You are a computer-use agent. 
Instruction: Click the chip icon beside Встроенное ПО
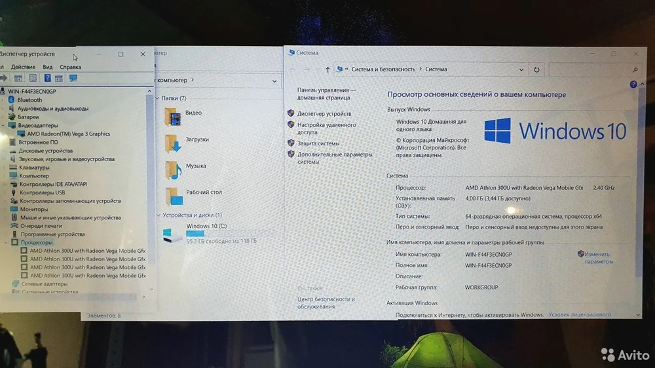click(12, 142)
